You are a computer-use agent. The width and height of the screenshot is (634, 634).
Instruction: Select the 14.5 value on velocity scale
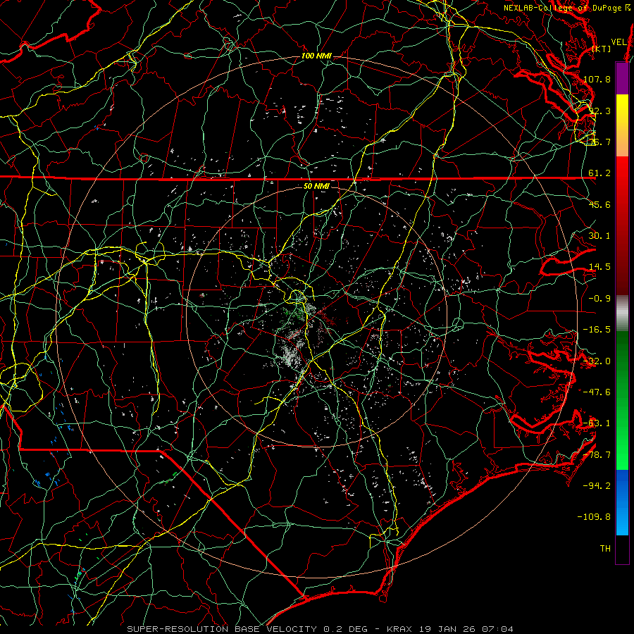coord(599,267)
